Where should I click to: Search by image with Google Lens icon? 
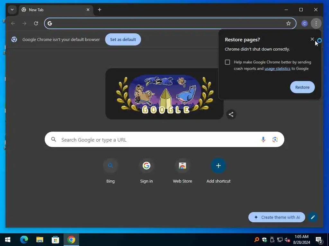click(275, 140)
